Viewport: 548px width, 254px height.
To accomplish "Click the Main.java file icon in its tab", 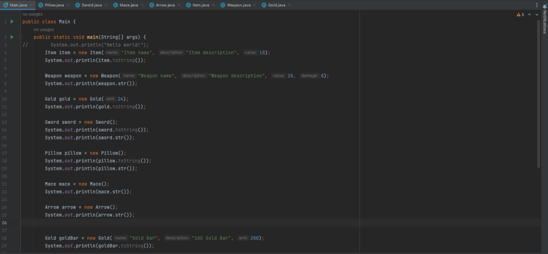I will tap(6, 5).
